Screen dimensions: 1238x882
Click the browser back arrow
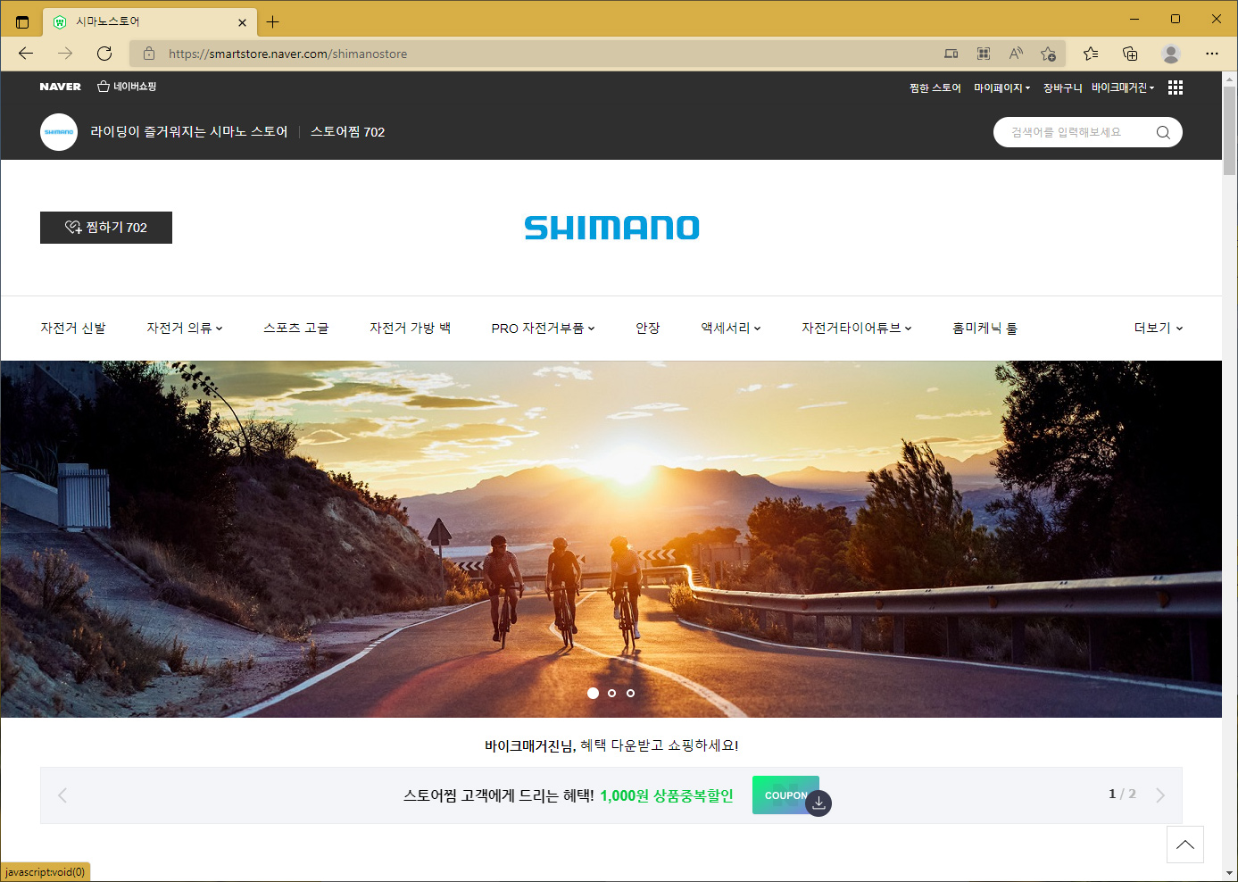pos(26,54)
